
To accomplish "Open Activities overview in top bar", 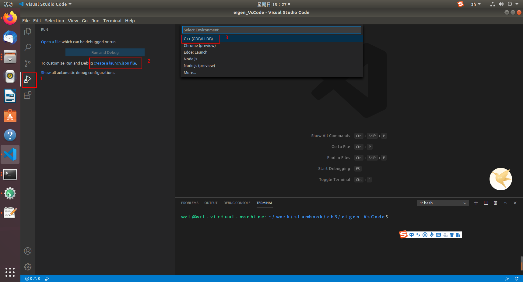I will point(8,4).
